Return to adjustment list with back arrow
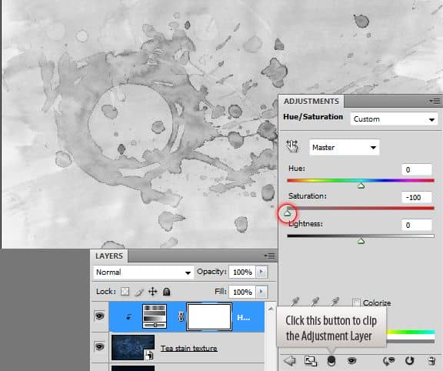 (289, 360)
